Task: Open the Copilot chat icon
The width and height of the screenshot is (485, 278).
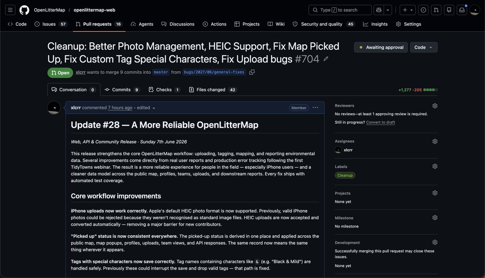Action: 378,10
